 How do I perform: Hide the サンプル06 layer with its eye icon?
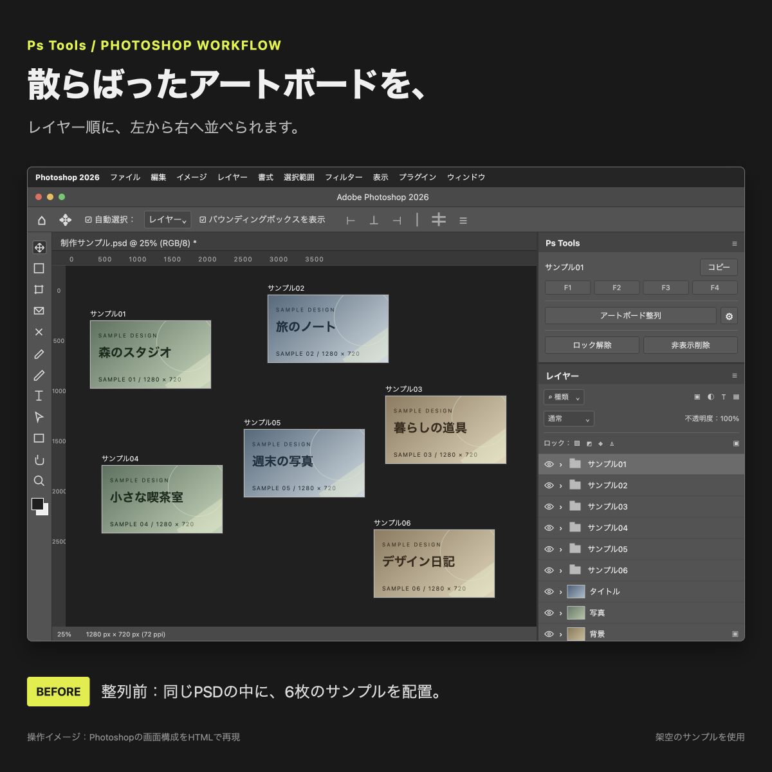click(549, 570)
